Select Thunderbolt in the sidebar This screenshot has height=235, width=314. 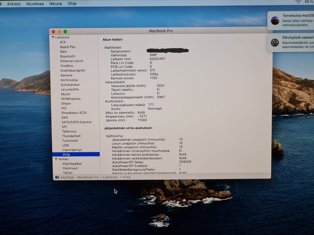tap(71, 136)
